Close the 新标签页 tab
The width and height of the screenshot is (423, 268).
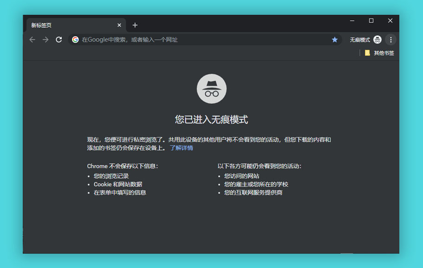click(119, 25)
